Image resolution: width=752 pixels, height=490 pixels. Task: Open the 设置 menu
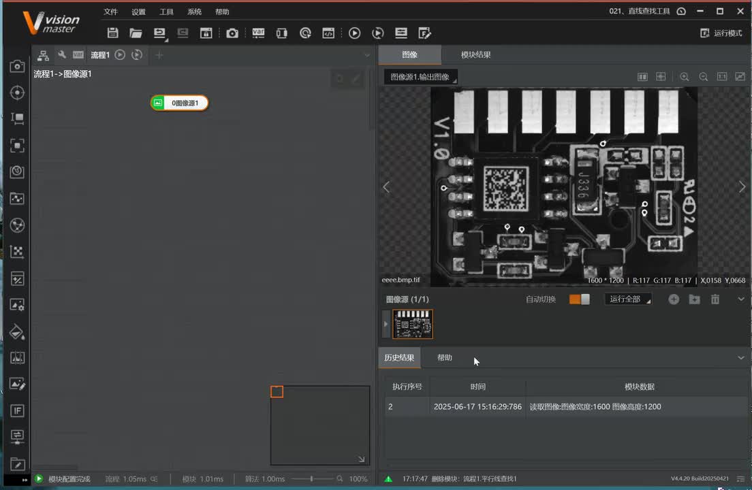pos(138,12)
